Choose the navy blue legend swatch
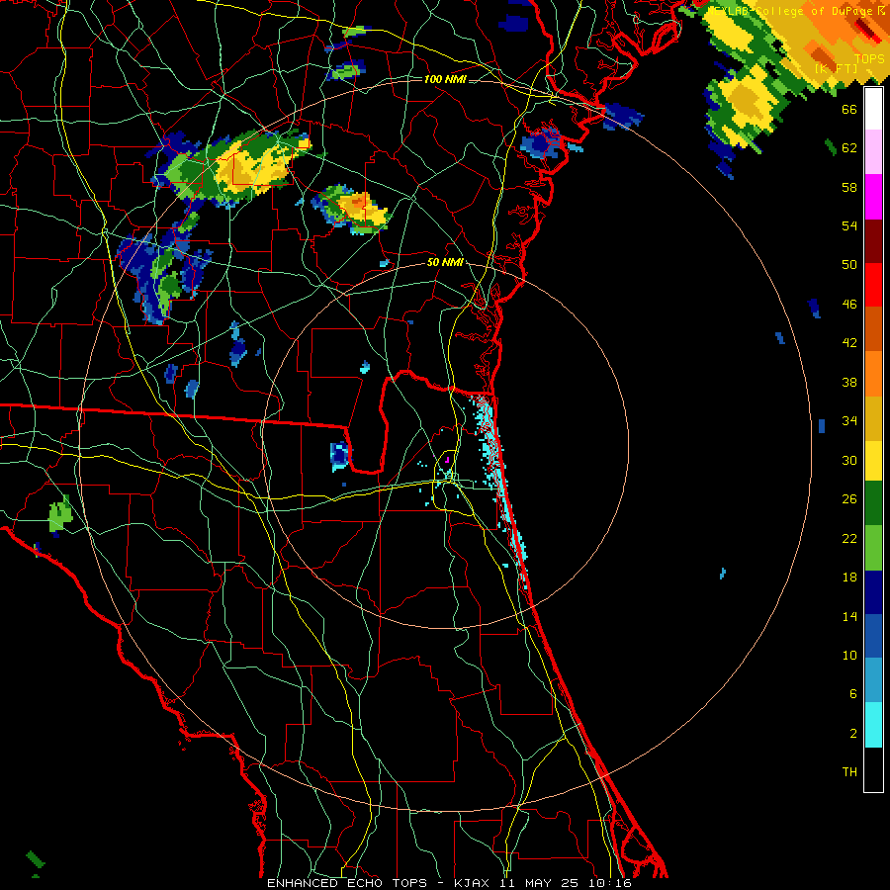 [873, 592]
